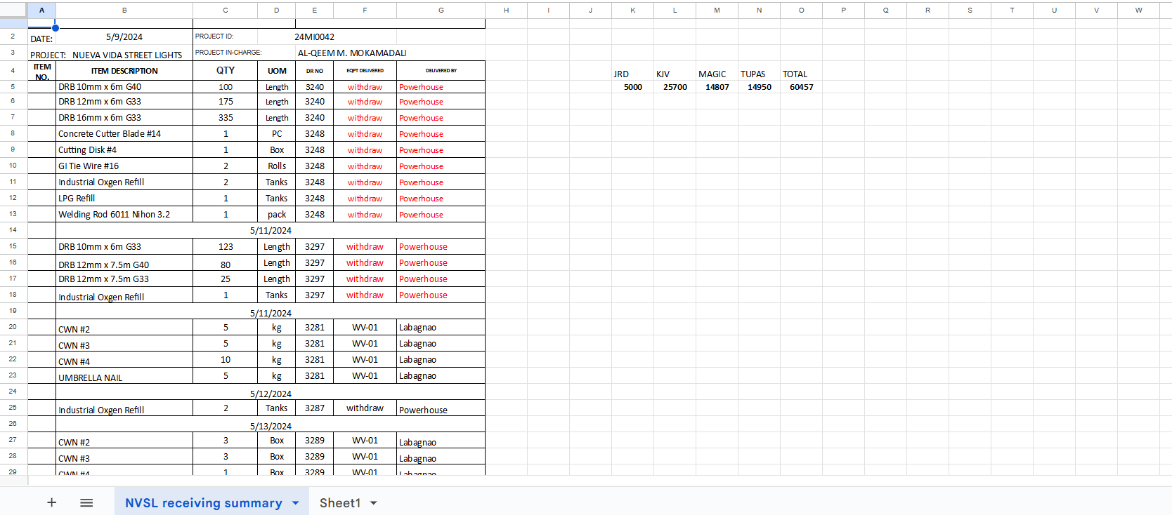
Task: Click the pack unit cell for Welding Rod
Action: (x=277, y=215)
